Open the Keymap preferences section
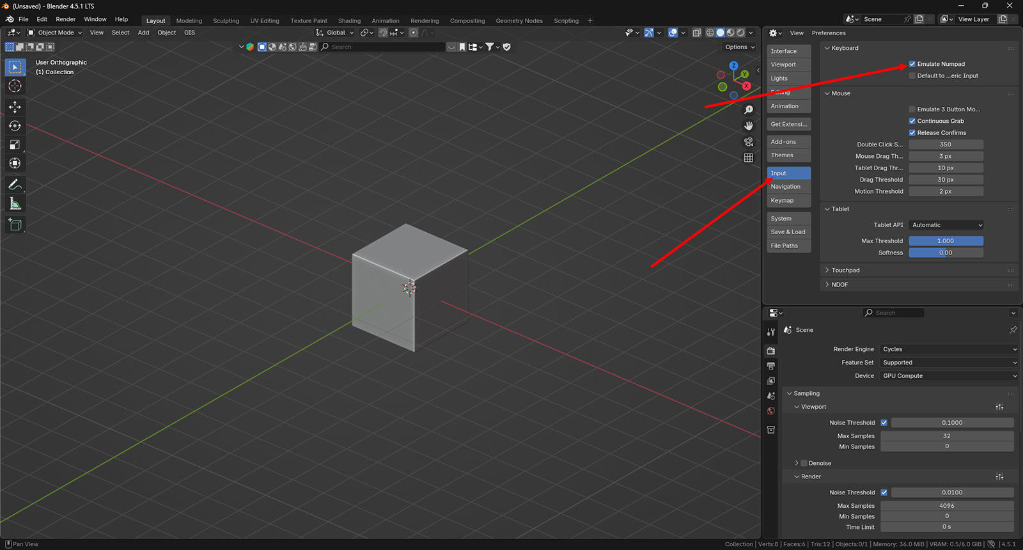Image resolution: width=1023 pixels, height=550 pixels. 782,201
